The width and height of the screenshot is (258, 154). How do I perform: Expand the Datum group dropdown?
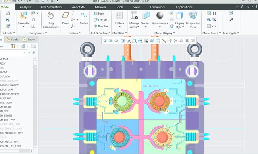click(x=75, y=33)
